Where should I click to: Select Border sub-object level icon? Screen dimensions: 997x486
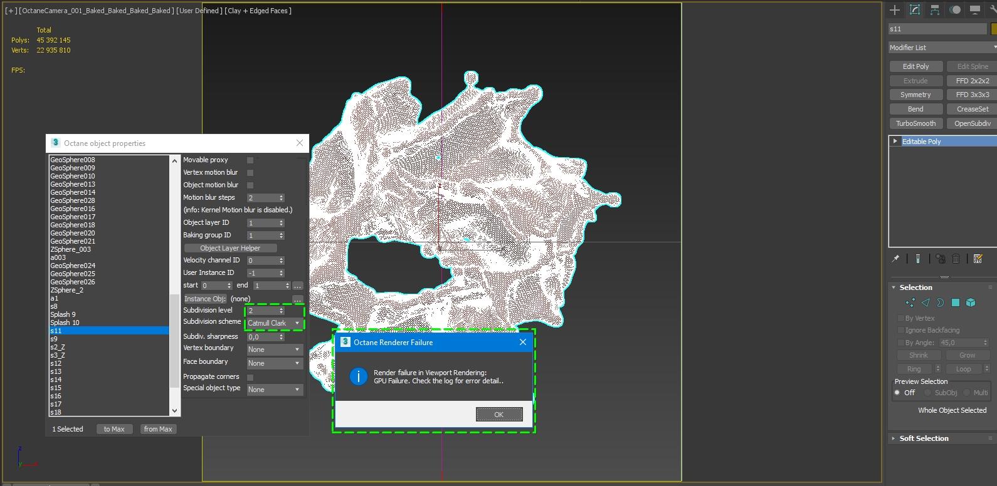941,302
